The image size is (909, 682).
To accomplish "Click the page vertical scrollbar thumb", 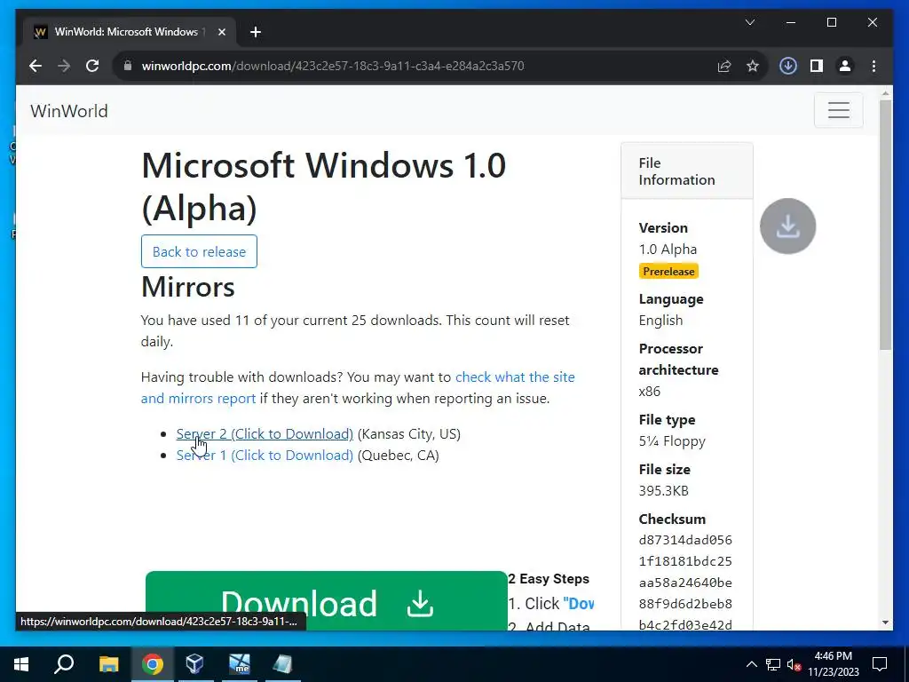I will [x=885, y=225].
